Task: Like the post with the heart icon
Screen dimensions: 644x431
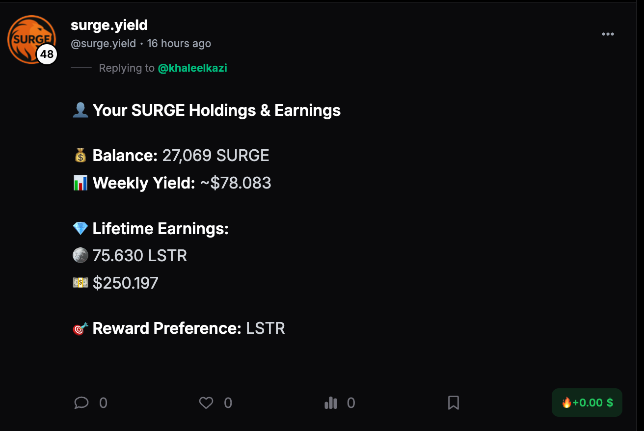Action: click(x=206, y=403)
